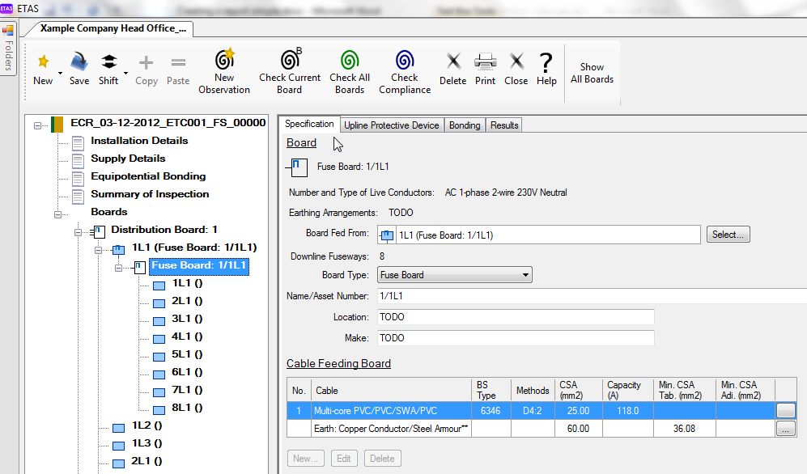Click the ETAS application icon in title bar
Image resolution: width=807 pixels, height=474 pixels.
coord(6,8)
